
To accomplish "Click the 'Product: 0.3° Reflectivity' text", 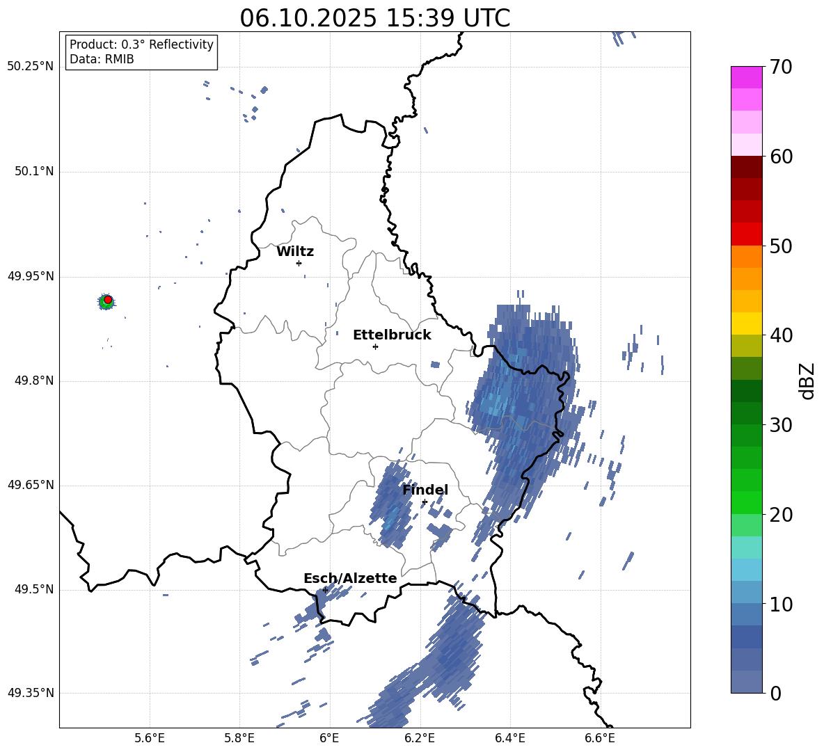I will coord(141,45).
